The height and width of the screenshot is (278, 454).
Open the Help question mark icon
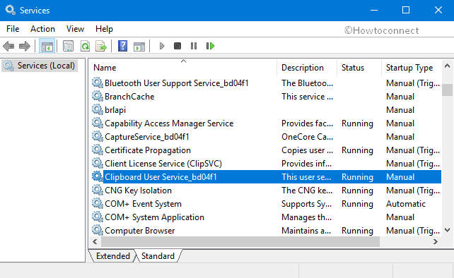[123, 46]
